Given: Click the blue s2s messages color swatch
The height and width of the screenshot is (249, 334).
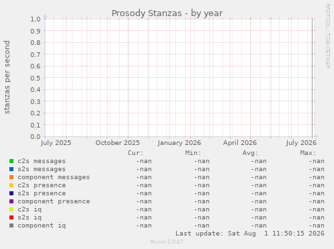Looking at the screenshot, I should [x=11, y=169].
